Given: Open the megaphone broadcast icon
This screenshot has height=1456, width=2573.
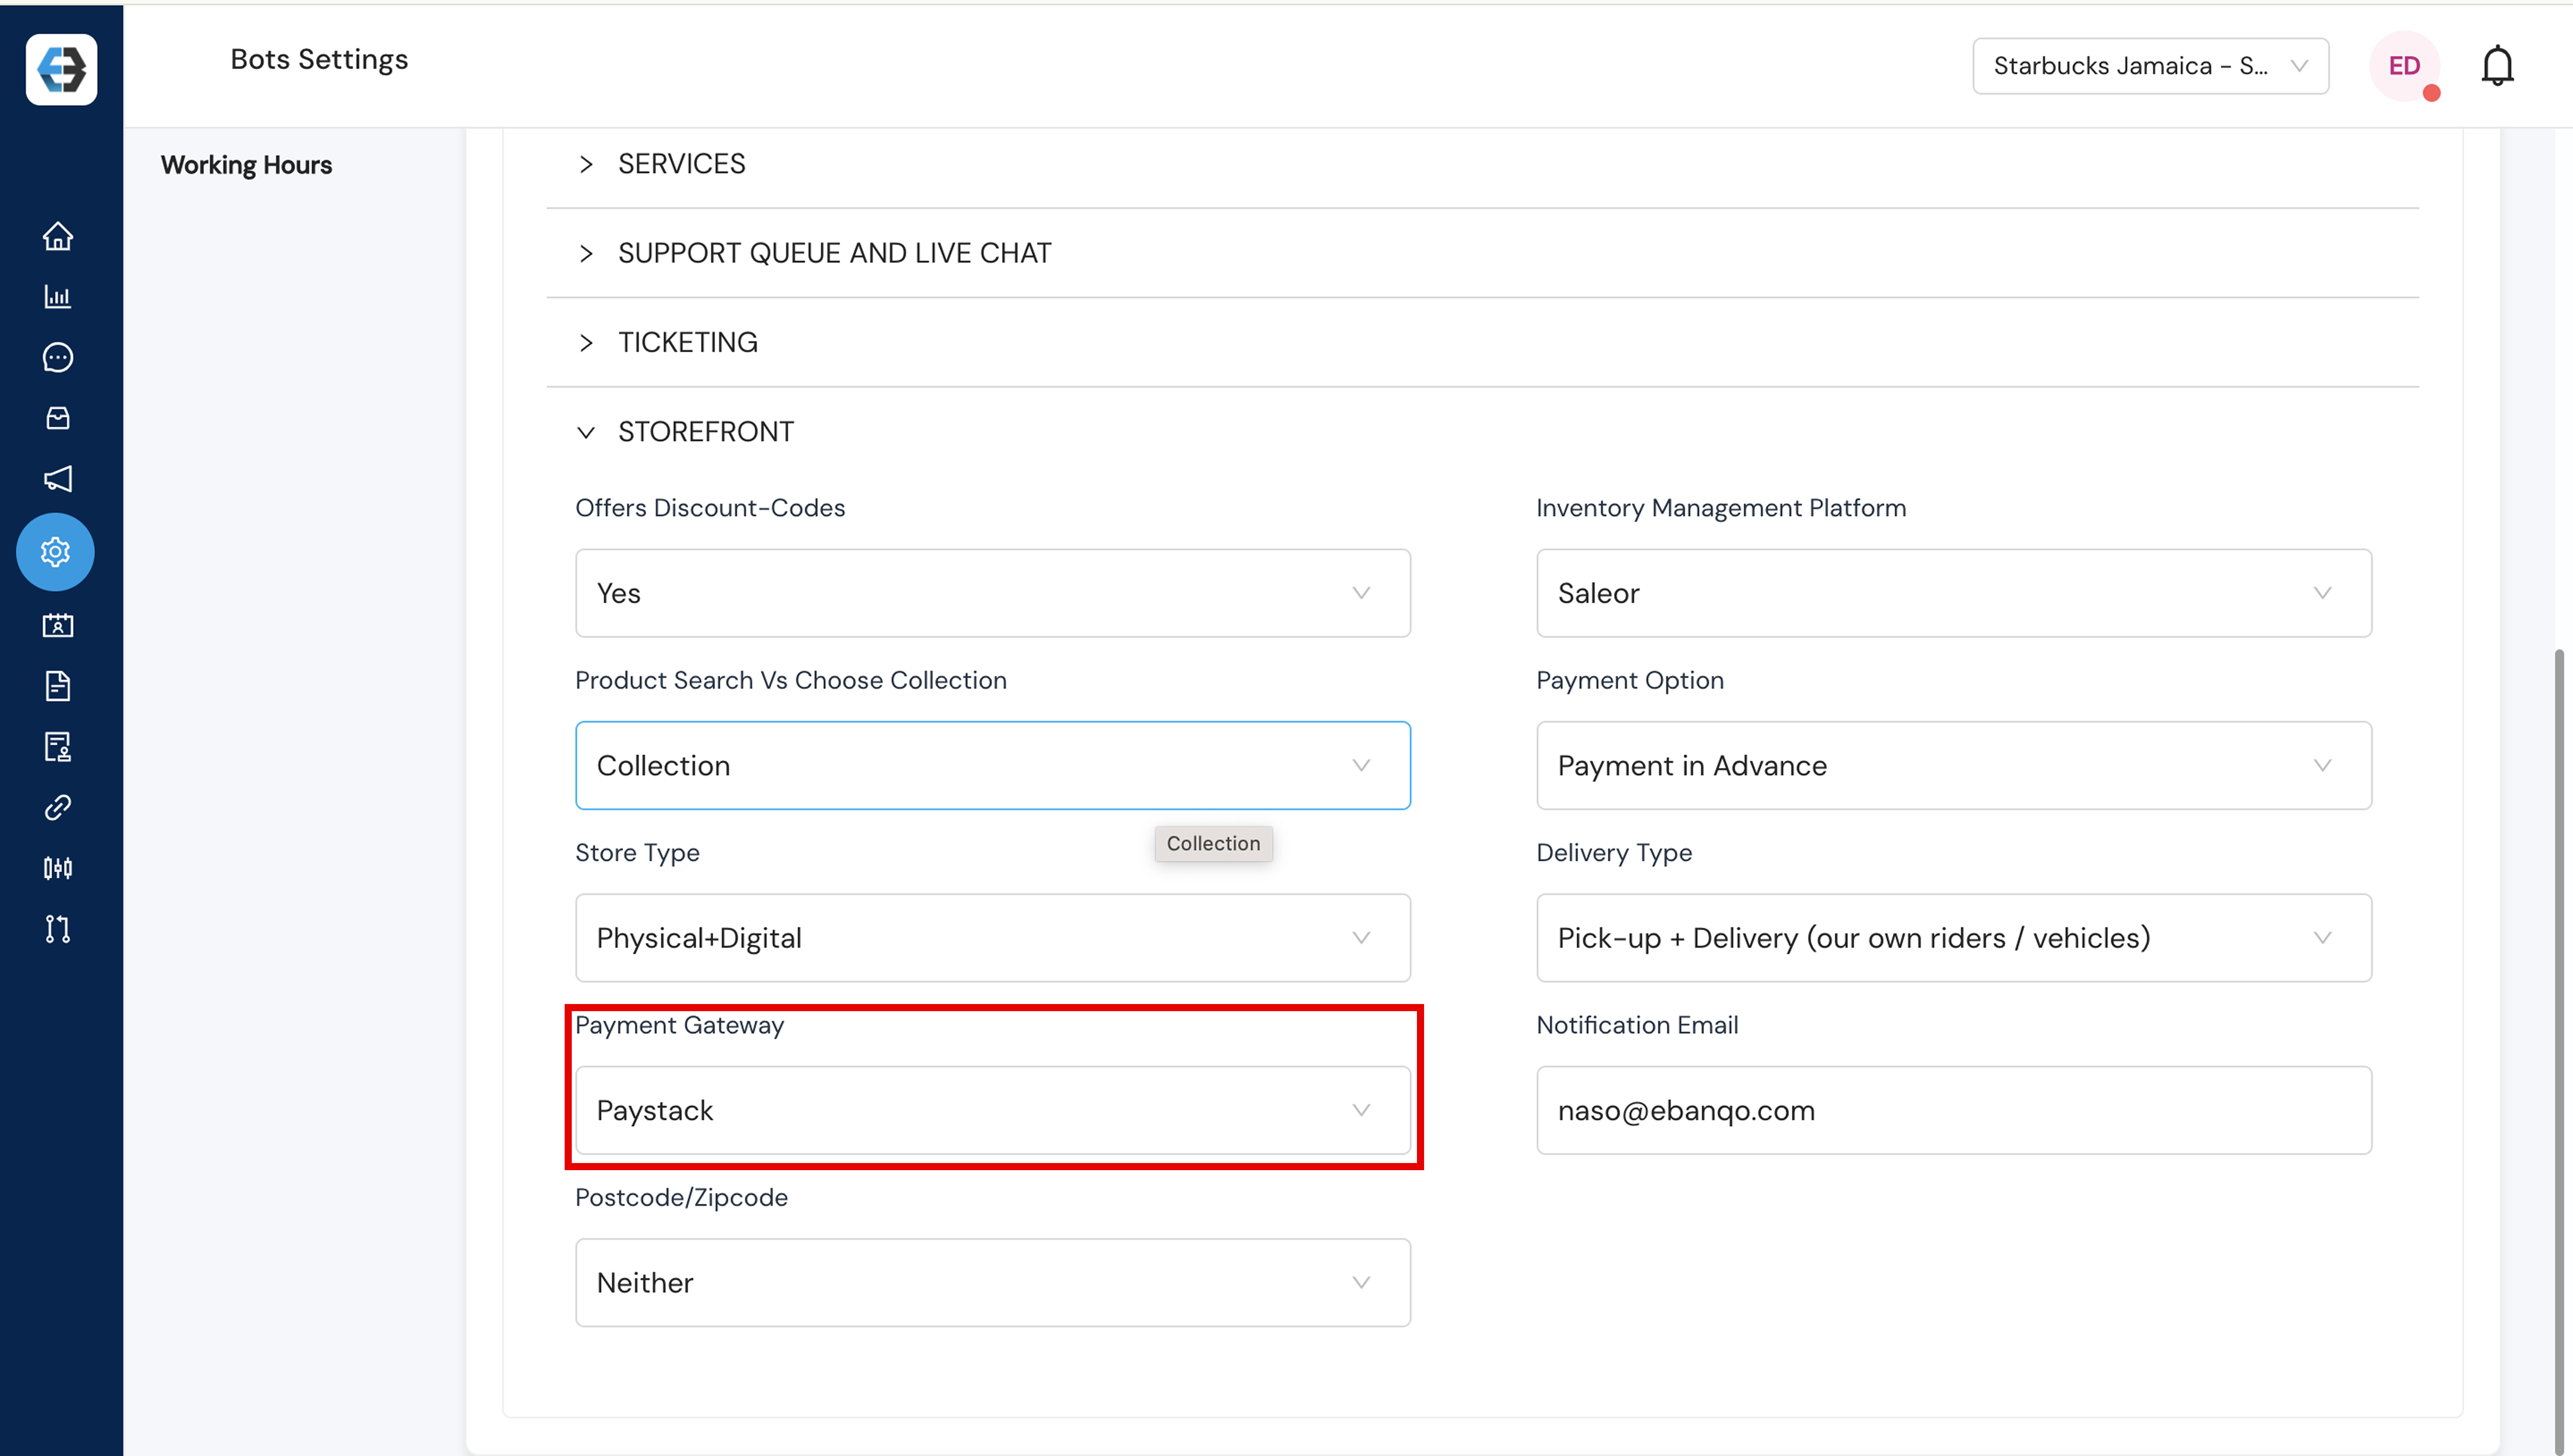Looking at the screenshot, I should click(x=57, y=478).
